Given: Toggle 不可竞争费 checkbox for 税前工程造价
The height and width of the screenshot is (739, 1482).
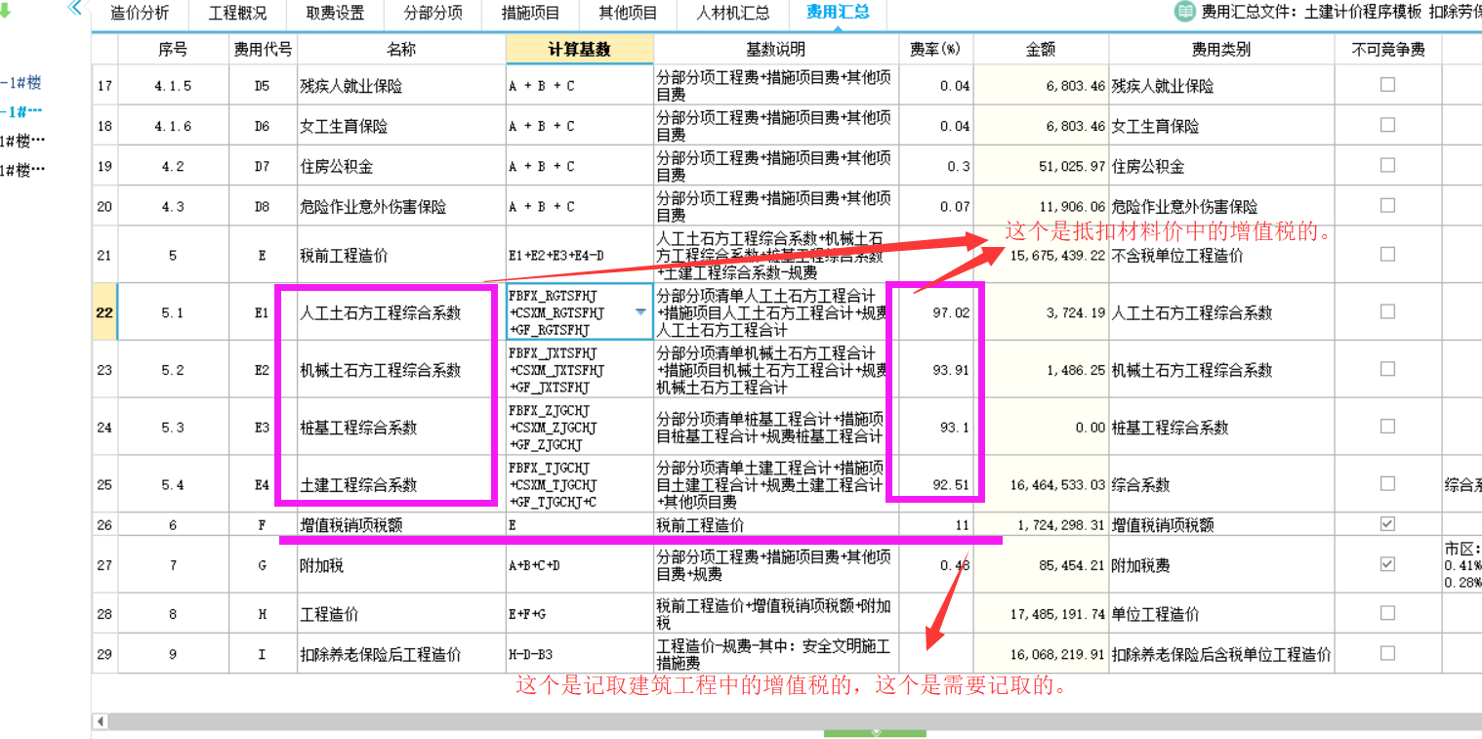Looking at the screenshot, I should (1387, 254).
